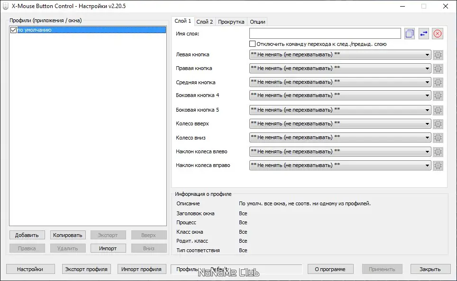
Task: Click the Экспорт button
Action: 108,235
